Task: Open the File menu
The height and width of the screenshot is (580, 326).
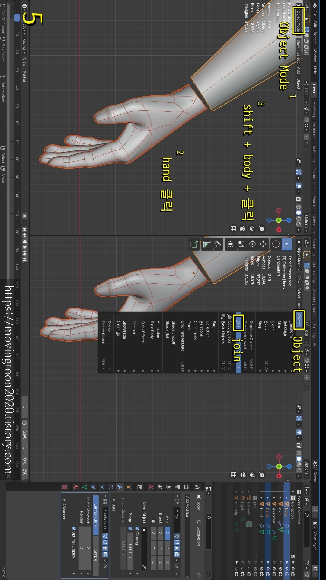Action: pyautogui.click(x=315, y=14)
